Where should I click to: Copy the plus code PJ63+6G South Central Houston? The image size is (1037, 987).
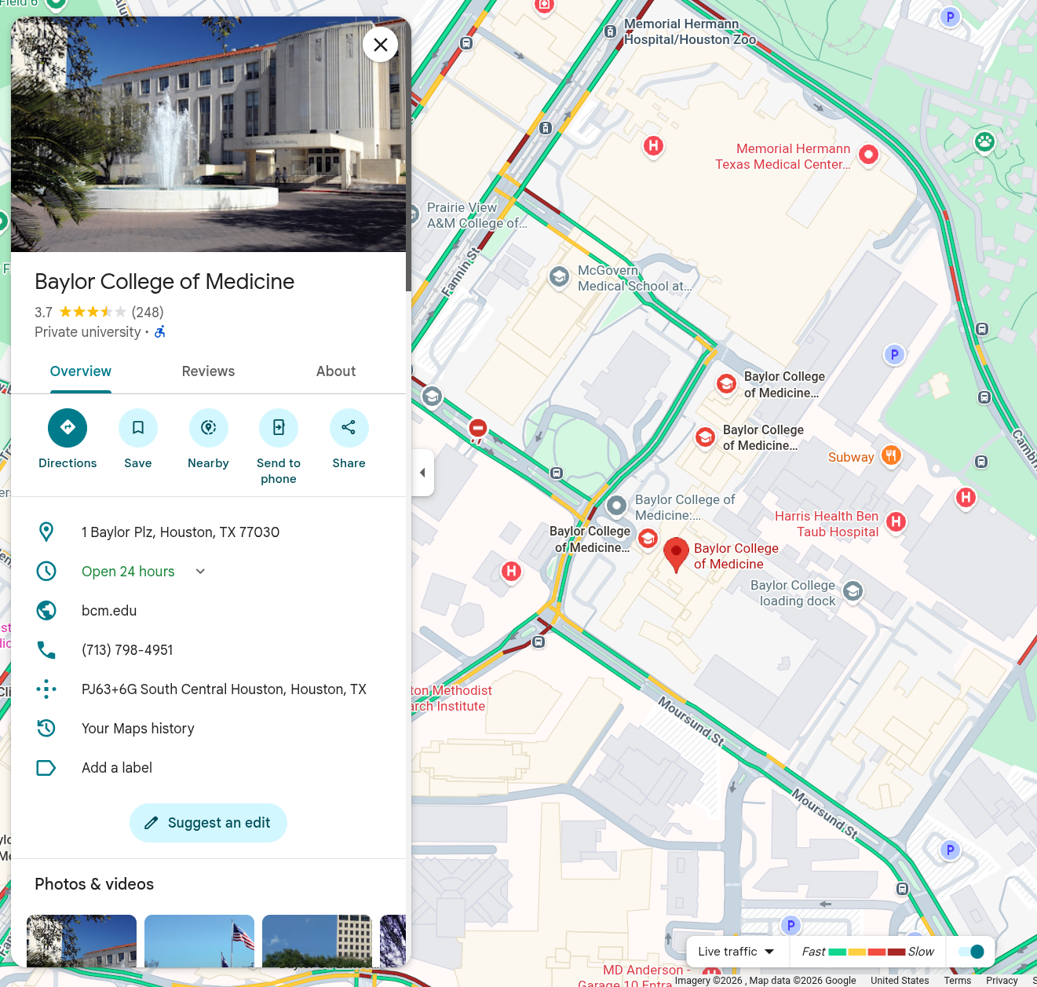224,689
